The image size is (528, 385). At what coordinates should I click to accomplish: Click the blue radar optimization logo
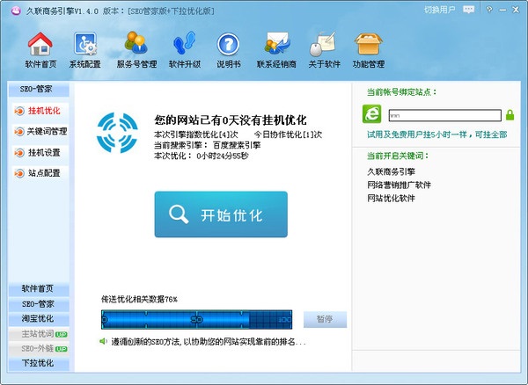click(117, 133)
